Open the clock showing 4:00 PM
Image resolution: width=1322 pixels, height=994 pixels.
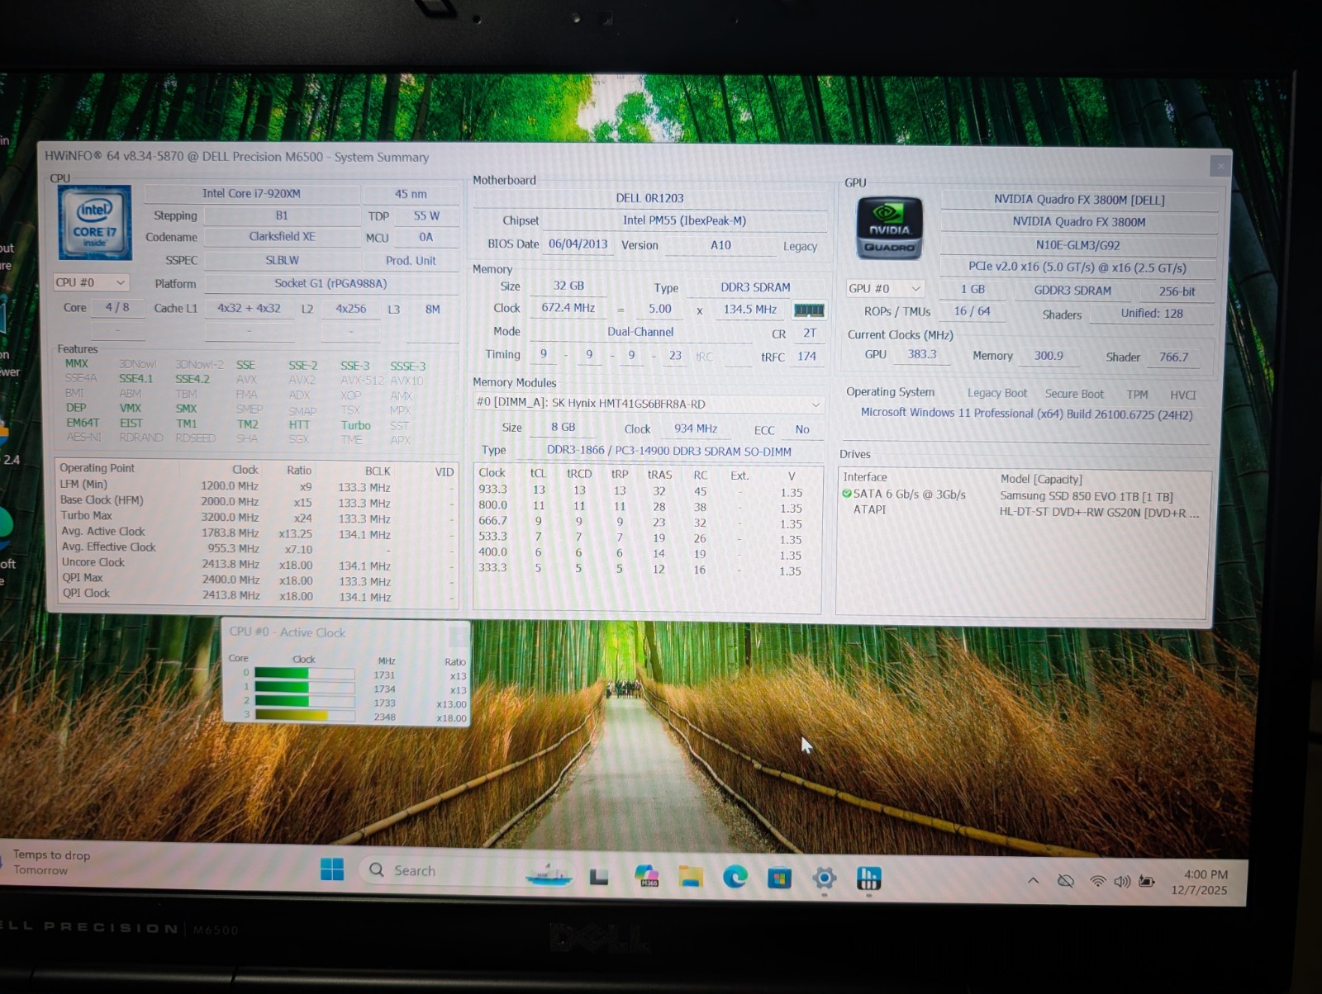(x=1200, y=882)
